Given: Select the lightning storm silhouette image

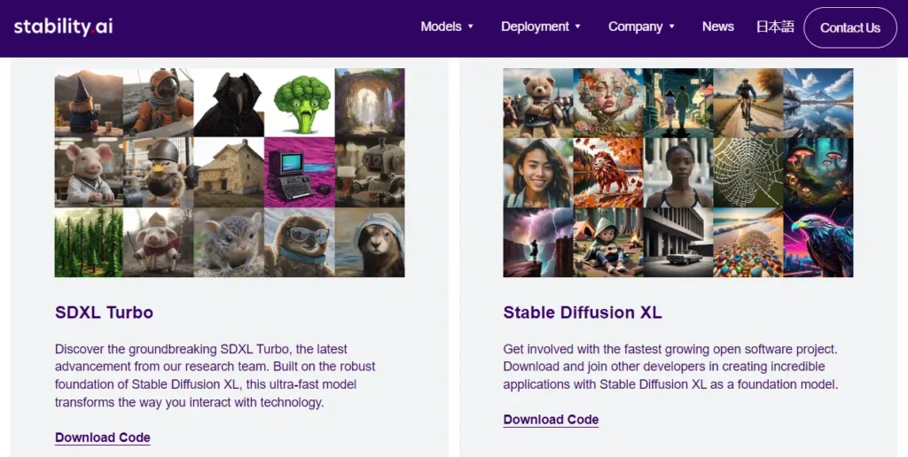Looking at the screenshot, I should [x=538, y=243].
